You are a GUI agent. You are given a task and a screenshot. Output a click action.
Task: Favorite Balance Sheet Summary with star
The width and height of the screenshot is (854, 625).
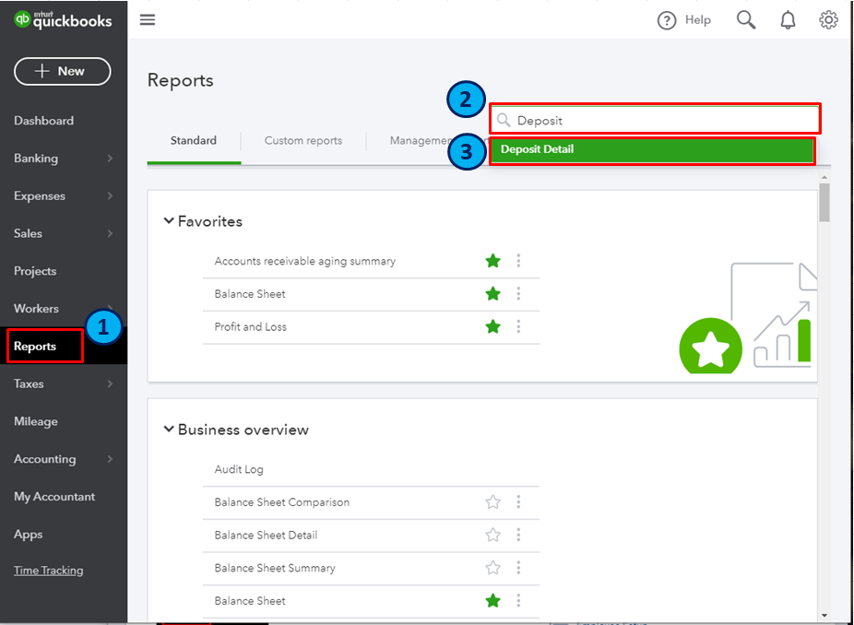tap(492, 568)
